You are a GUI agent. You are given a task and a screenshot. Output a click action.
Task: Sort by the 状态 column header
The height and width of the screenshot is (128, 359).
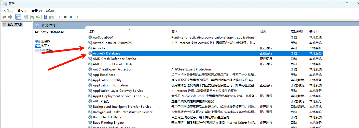(263, 32)
